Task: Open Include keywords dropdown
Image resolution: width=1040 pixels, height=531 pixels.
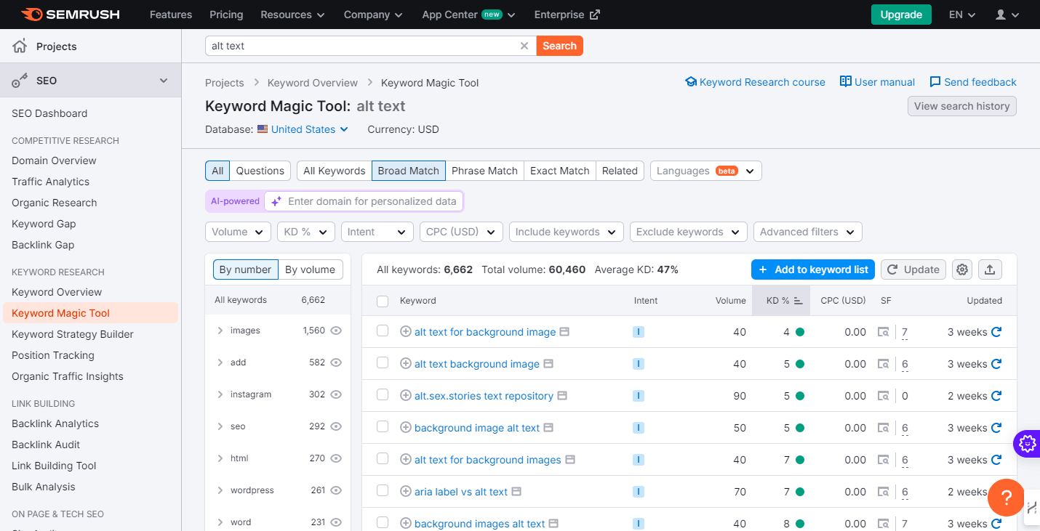Action: tap(567, 232)
